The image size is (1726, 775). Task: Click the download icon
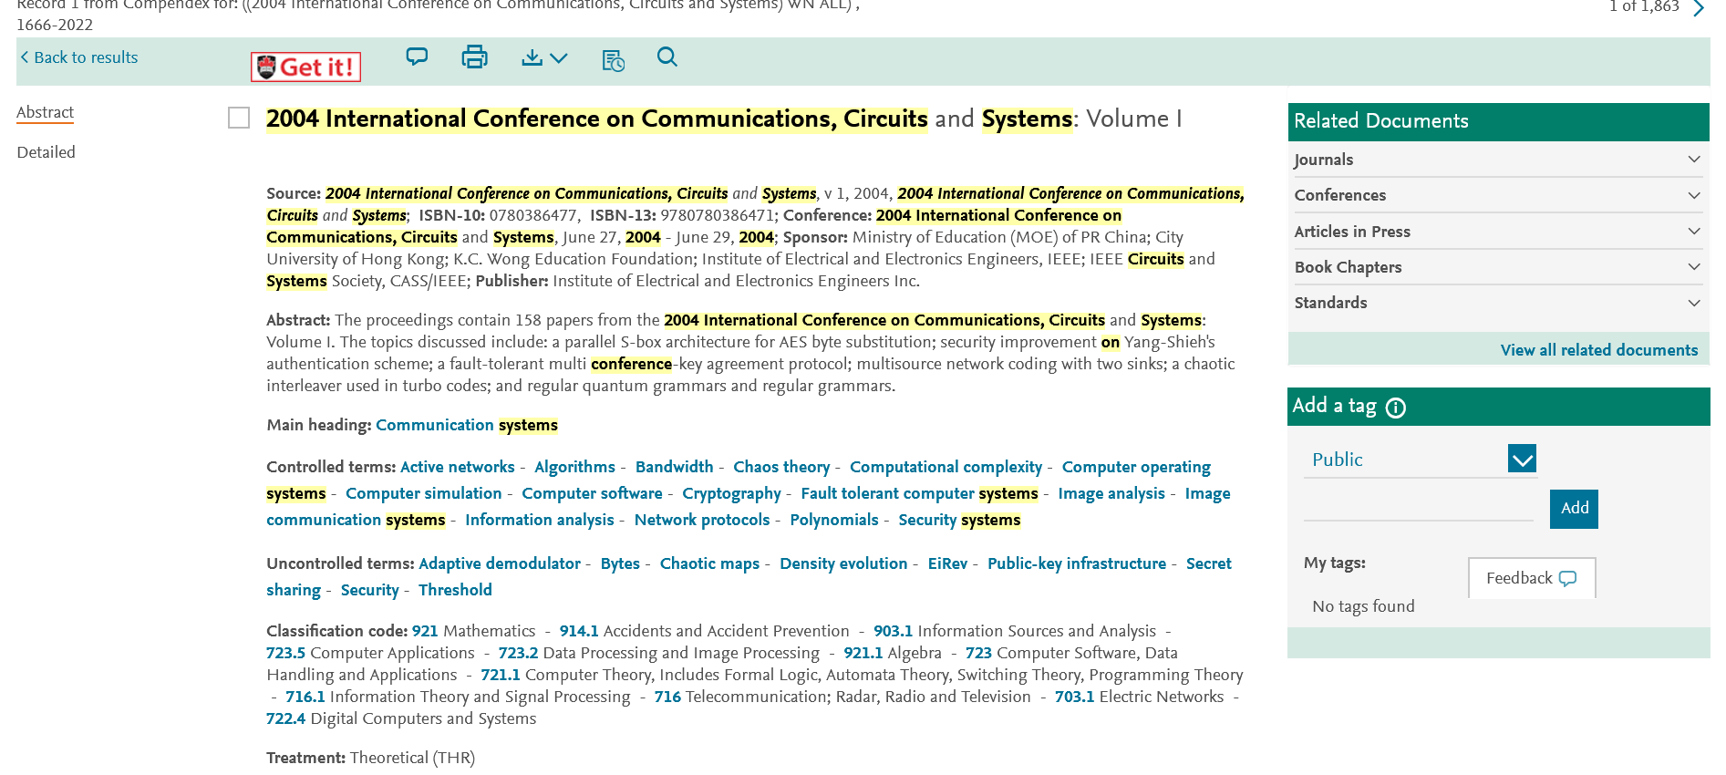532,57
